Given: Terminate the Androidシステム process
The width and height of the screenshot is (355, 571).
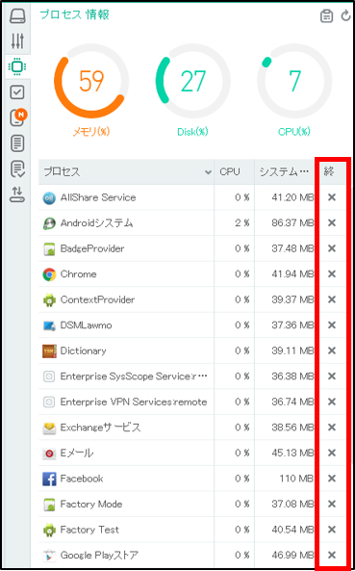Looking at the screenshot, I should 331,222.
